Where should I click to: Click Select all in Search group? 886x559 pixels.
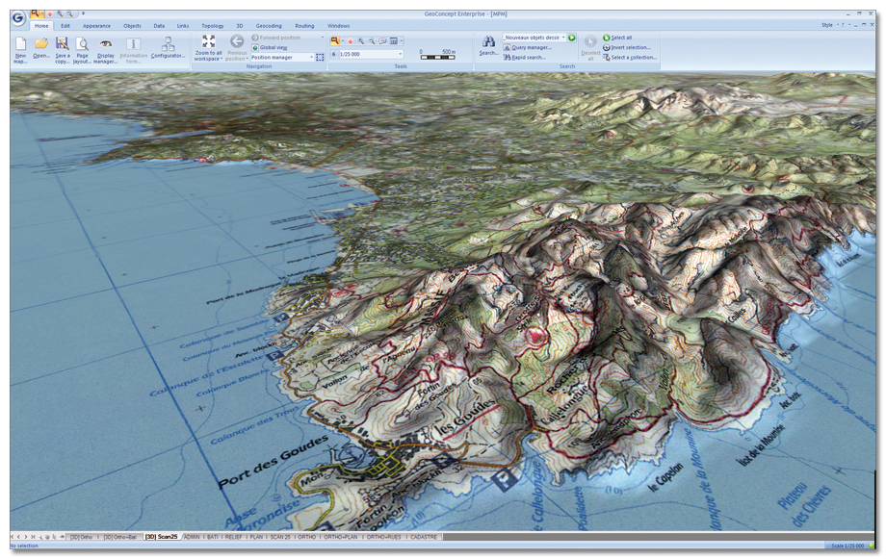pyautogui.click(x=621, y=38)
